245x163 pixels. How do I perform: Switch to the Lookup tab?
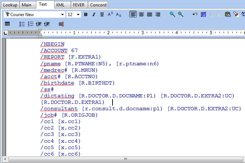10,5
